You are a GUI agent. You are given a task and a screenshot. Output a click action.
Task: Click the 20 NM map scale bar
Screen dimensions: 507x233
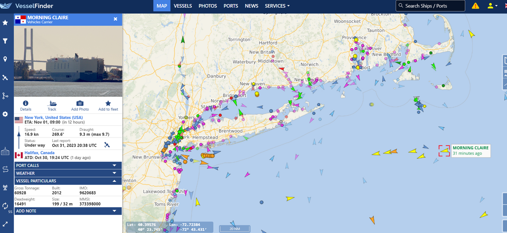point(235,229)
